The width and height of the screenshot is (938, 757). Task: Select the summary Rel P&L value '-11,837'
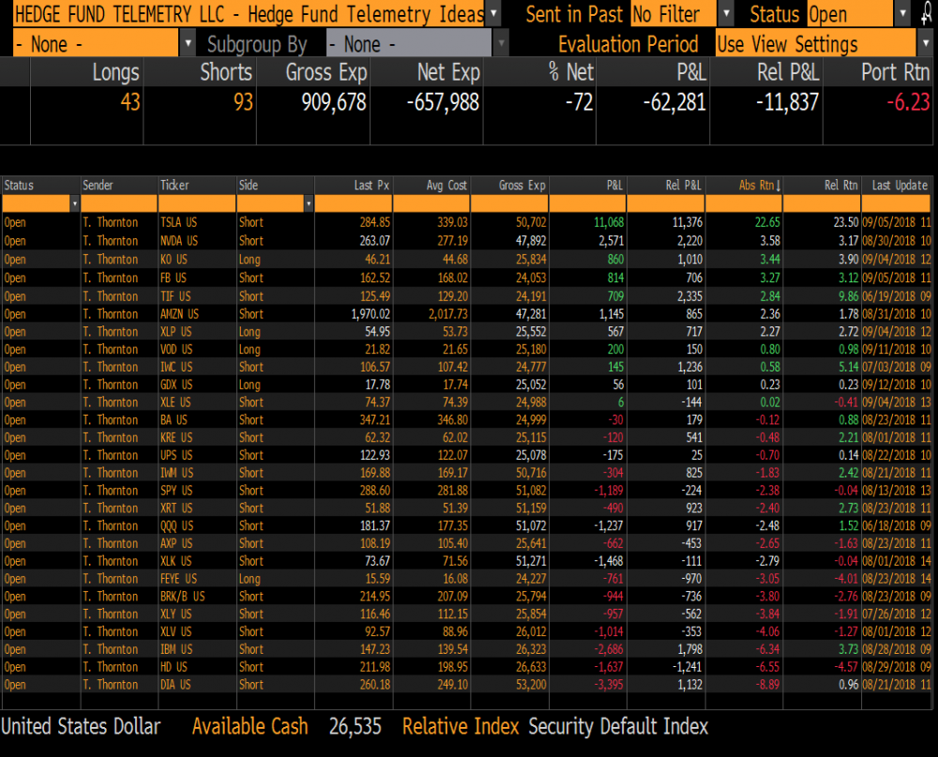coord(787,102)
